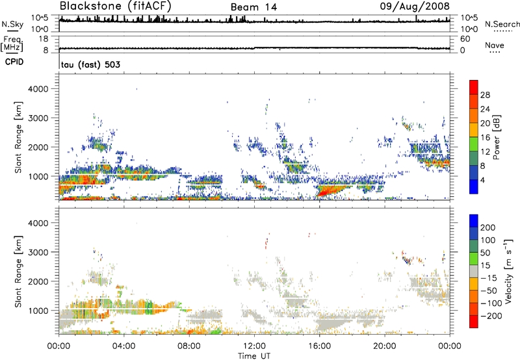520x360 pixels.
Task: Click the Slant Range label of the power panel
Action: pos(18,137)
